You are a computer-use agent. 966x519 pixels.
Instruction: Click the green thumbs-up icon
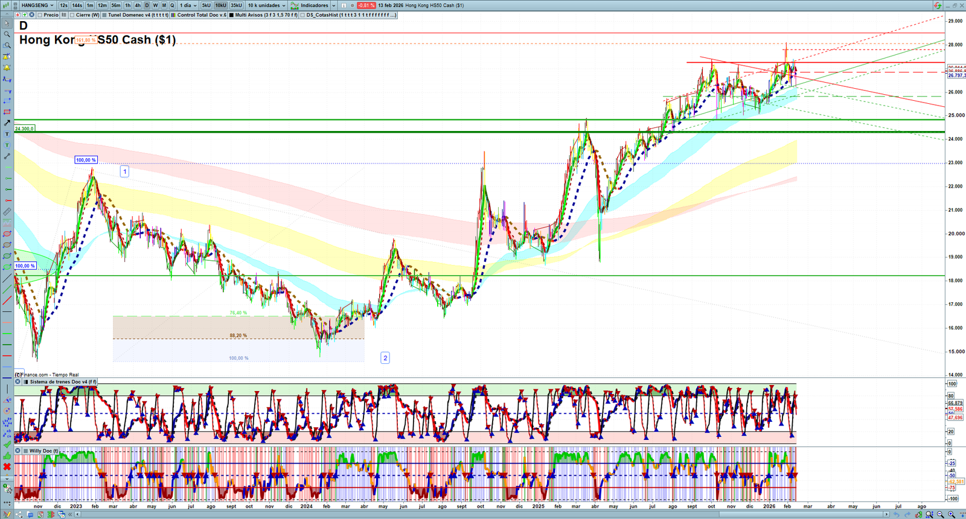7,456
